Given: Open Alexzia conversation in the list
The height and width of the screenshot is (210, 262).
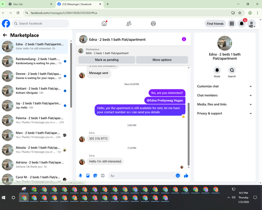Looking at the screenshot, I should [x=34, y=150].
